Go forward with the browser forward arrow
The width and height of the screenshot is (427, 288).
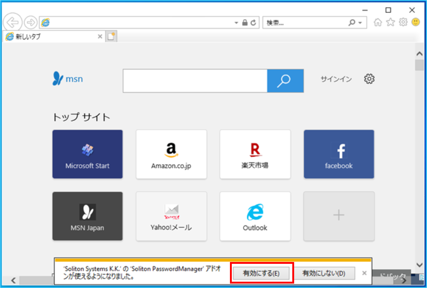[31, 23]
